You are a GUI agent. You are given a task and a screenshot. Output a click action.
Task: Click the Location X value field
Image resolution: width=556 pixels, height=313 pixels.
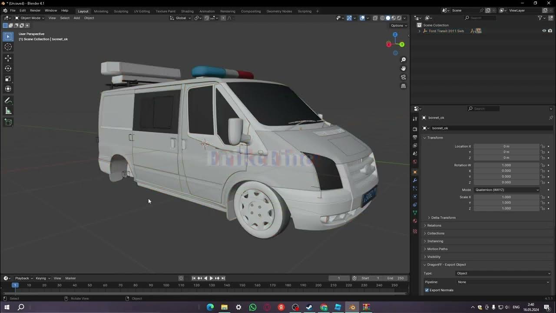click(x=506, y=147)
